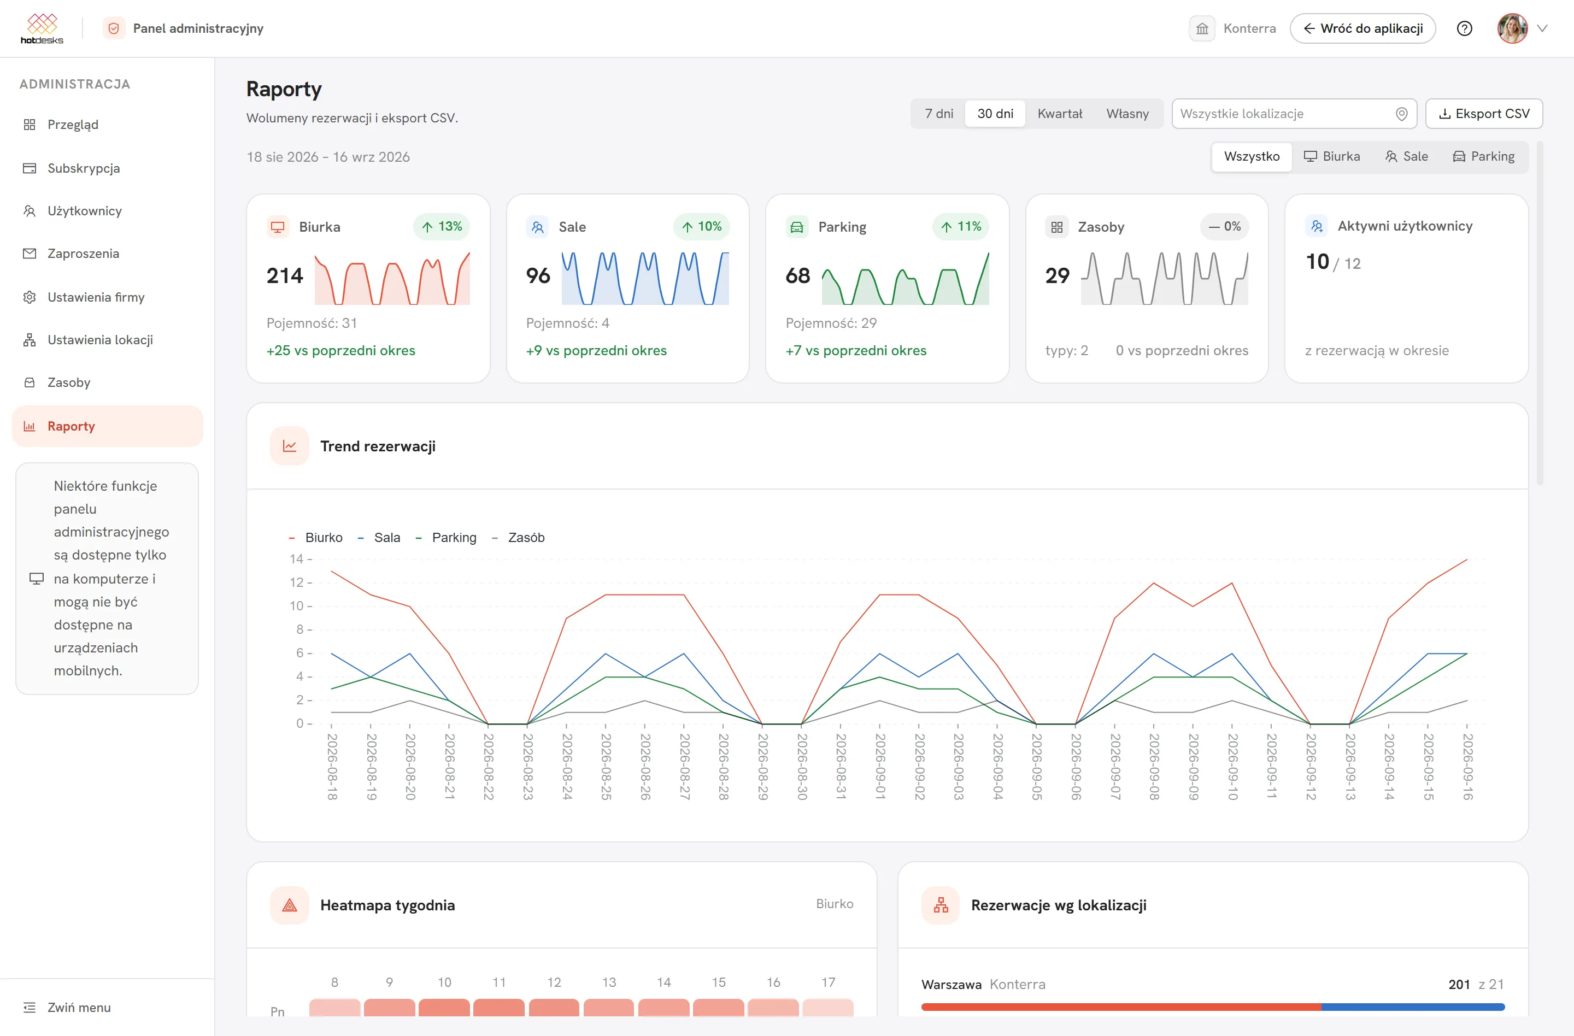The width and height of the screenshot is (1574, 1036).
Task: Click the Warszawa Konterra reservations bar
Action: (1213, 1007)
